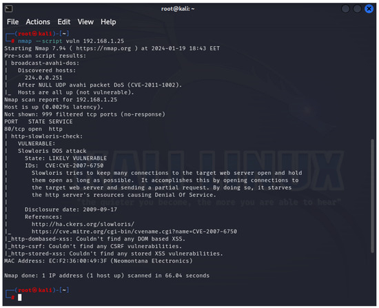The image size is (379, 308).
Task: Open the Edit menu
Action: (64, 22)
